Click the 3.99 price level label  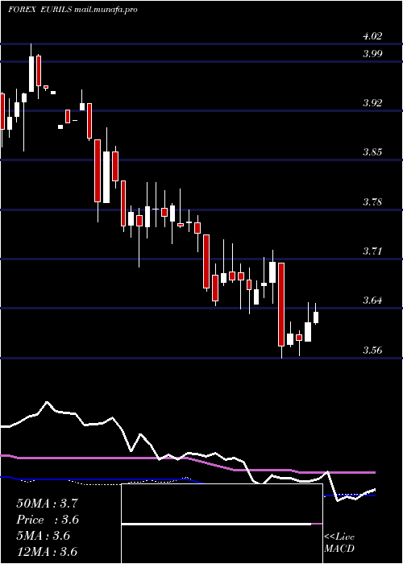tap(372, 54)
